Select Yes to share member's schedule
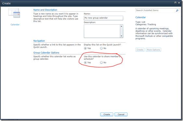This screenshot has width=183, height=121. (x=85, y=62)
